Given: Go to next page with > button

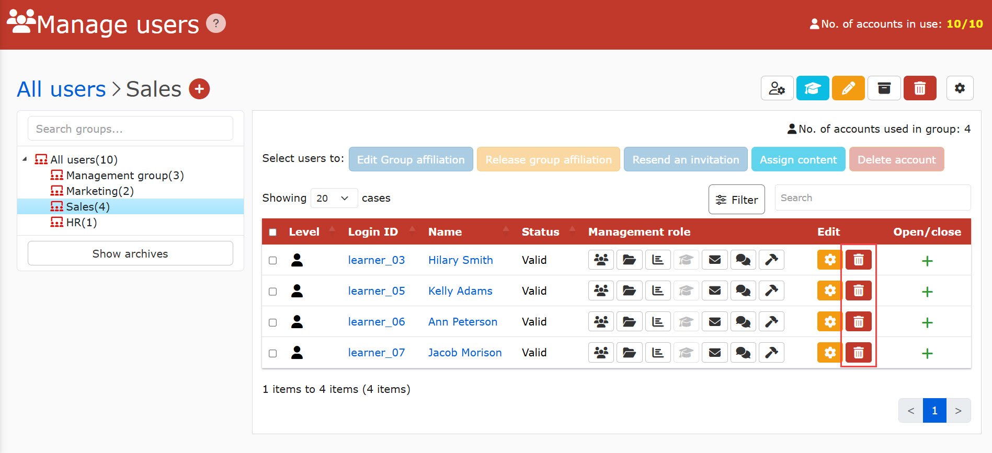Looking at the screenshot, I should pos(959,410).
